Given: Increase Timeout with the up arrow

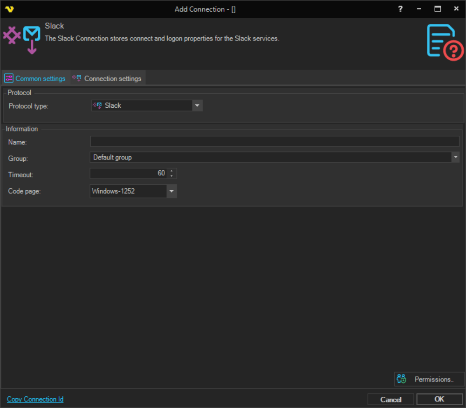Looking at the screenshot, I should pyautogui.click(x=172, y=171).
